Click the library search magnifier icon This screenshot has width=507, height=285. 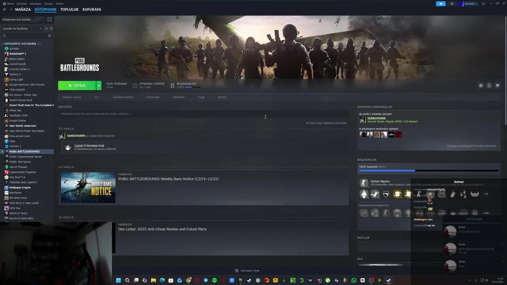(4, 36)
